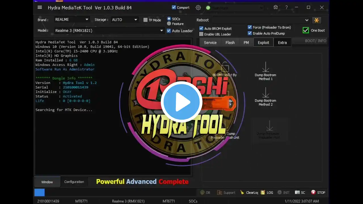
Task: Switch to the Service tab
Action: 210,42
